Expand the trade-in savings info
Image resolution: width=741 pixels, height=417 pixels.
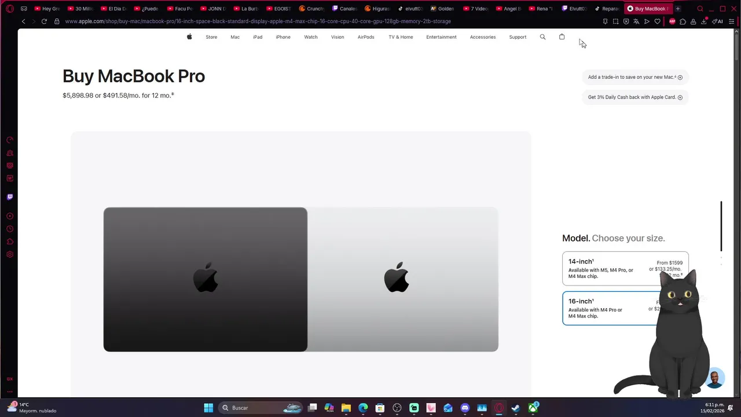(635, 77)
